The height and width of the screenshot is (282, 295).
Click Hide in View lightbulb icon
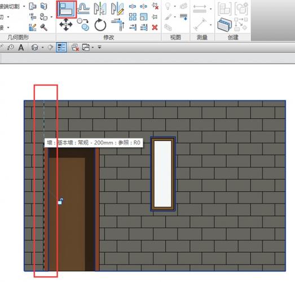click(x=168, y=6)
